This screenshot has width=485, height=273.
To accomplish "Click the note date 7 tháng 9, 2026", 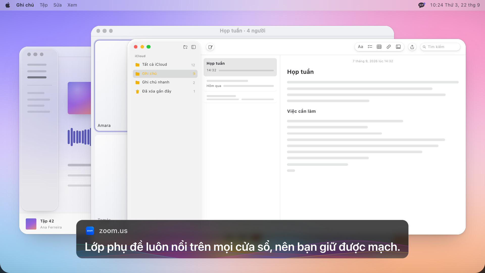I will 373,61.
